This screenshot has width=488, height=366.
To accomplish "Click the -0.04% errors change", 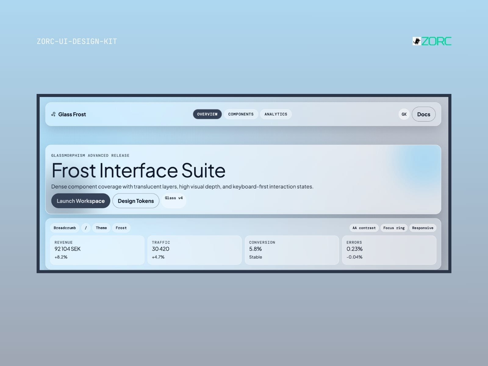I will pyautogui.click(x=354, y=257).
